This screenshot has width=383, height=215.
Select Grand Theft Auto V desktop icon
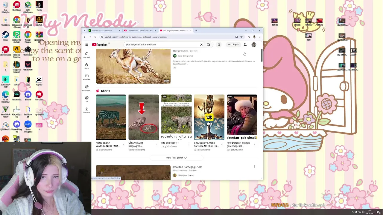click(5, 112)
